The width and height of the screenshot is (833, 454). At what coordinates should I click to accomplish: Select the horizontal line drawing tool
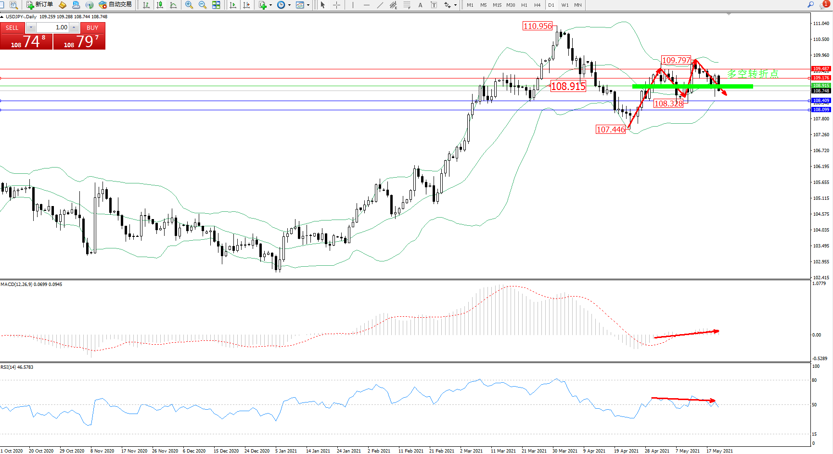[x=367, y=5]
